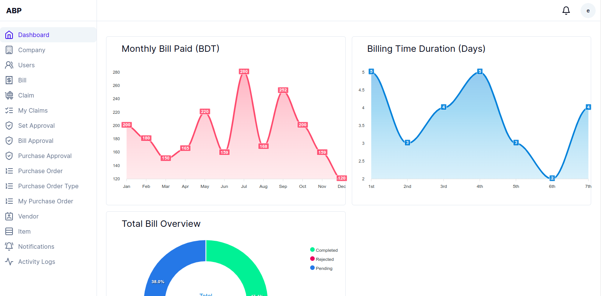Click the 280 data point for Jul
Viewport: 601px width, 296px height.
(244, 71)
